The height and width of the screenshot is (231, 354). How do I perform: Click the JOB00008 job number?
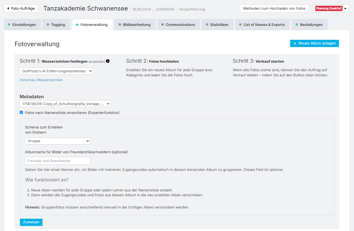pyautogui.click(x=165, y=9)
